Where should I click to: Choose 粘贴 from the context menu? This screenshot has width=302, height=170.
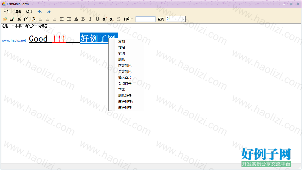pyautogui.click(x=127, y=47)
